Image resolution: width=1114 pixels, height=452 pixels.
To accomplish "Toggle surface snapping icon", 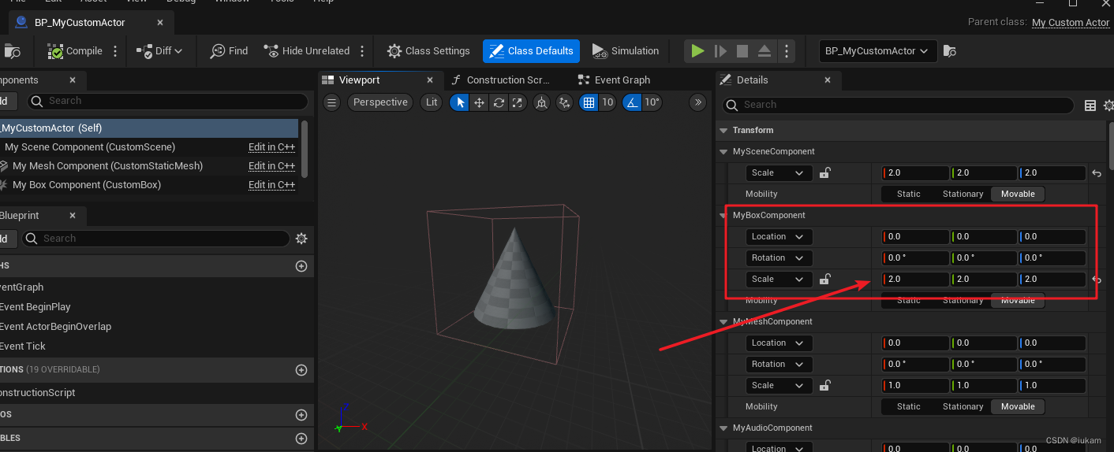I will pyautogui.click(x=564, y=102).
